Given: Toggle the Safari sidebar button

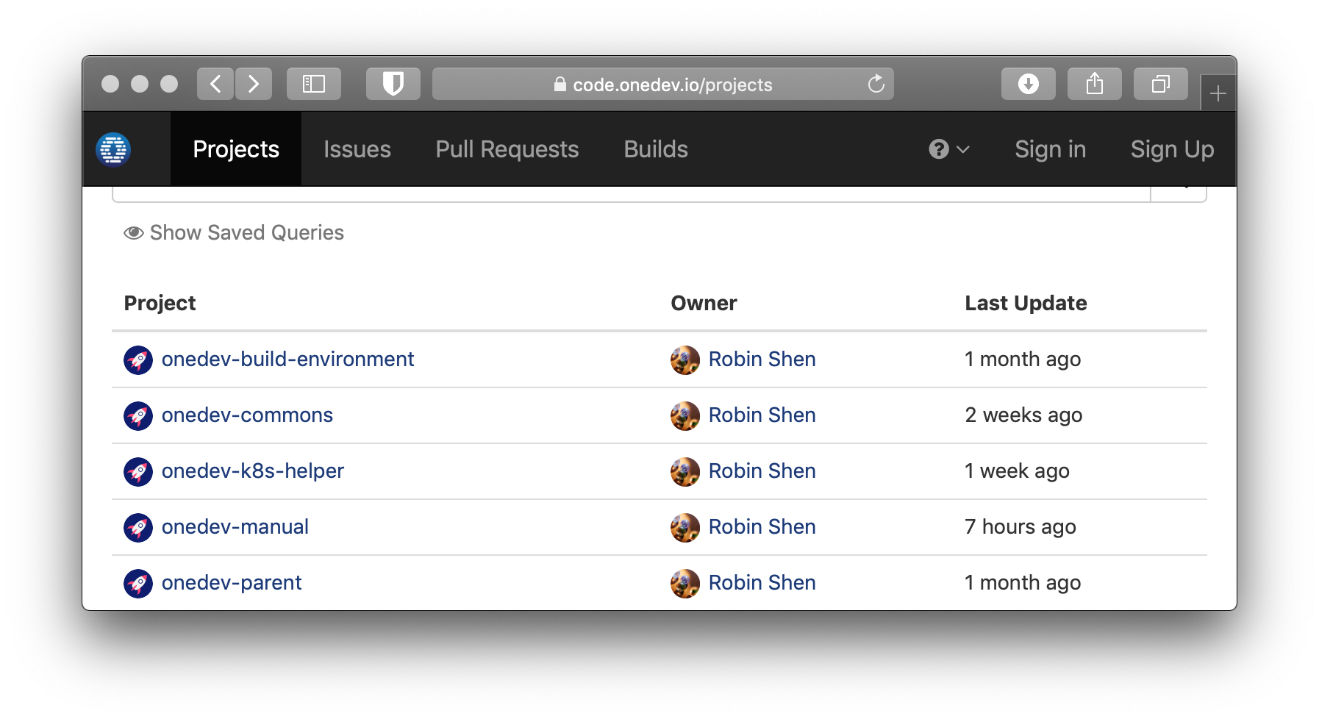Looking at the screenshot, I should (x=314, y=84).
